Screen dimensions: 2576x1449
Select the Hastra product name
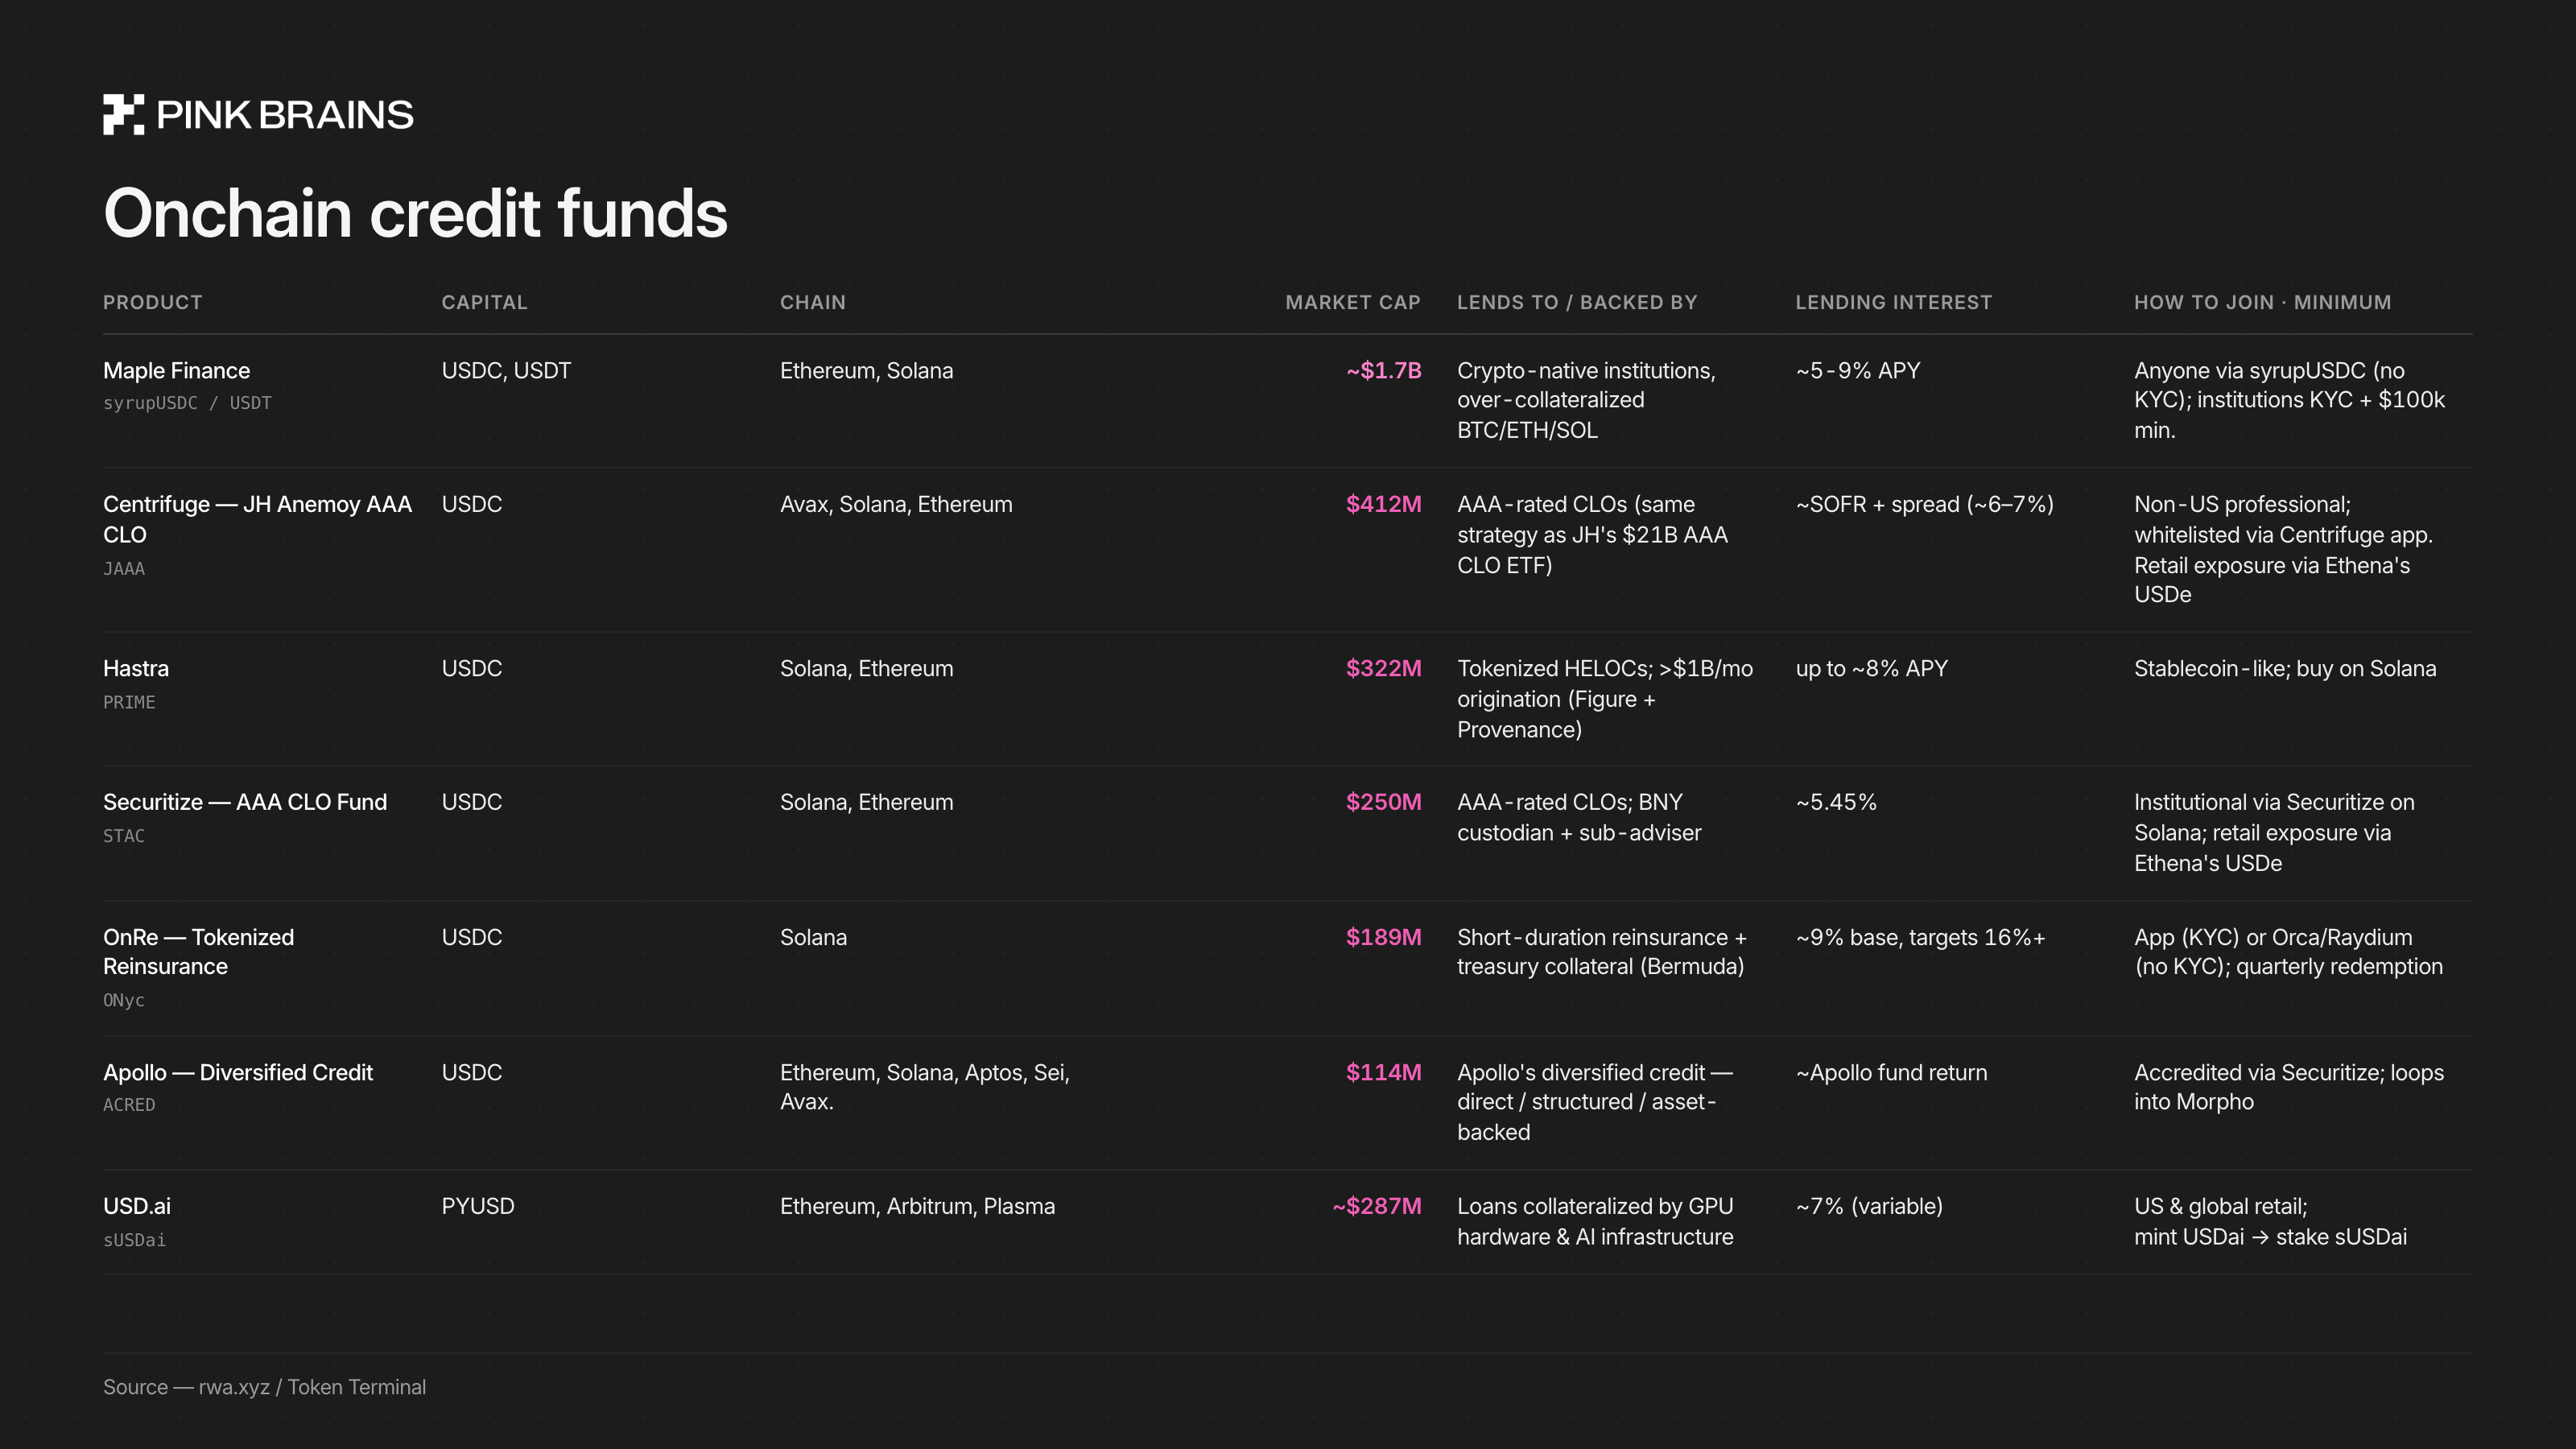pos(136,668)
